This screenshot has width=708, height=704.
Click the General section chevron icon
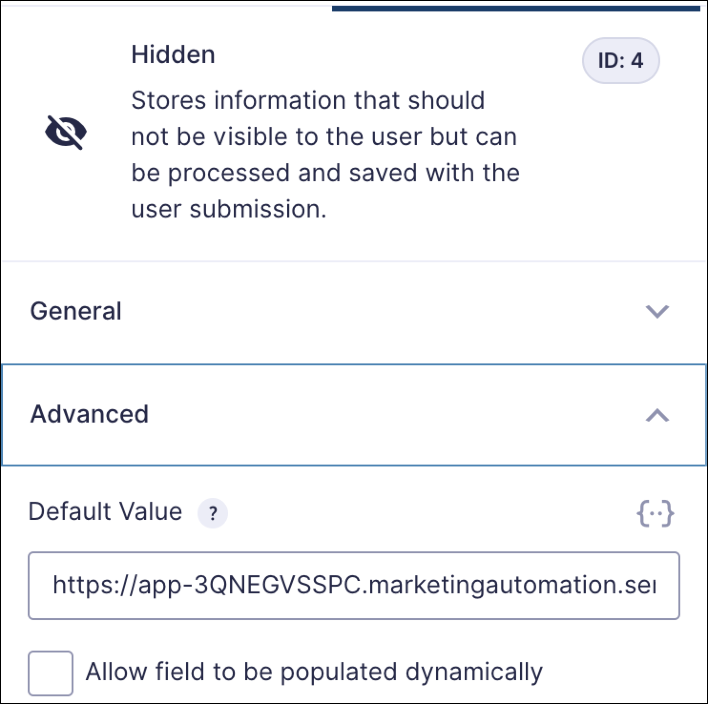(x=657, y=311)
